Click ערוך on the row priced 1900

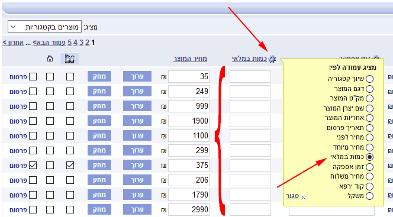(137, 121)
